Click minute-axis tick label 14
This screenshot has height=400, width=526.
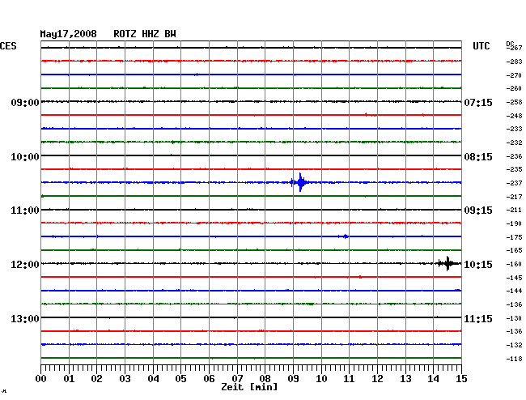pos(434,379)
